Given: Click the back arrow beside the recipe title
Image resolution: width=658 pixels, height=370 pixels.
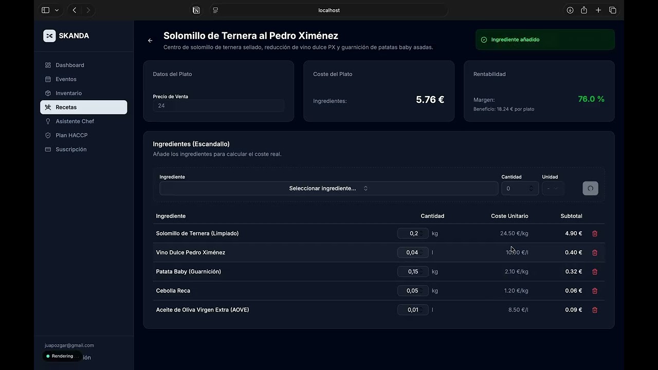Looking at the screenshot, I should (150, 41).
